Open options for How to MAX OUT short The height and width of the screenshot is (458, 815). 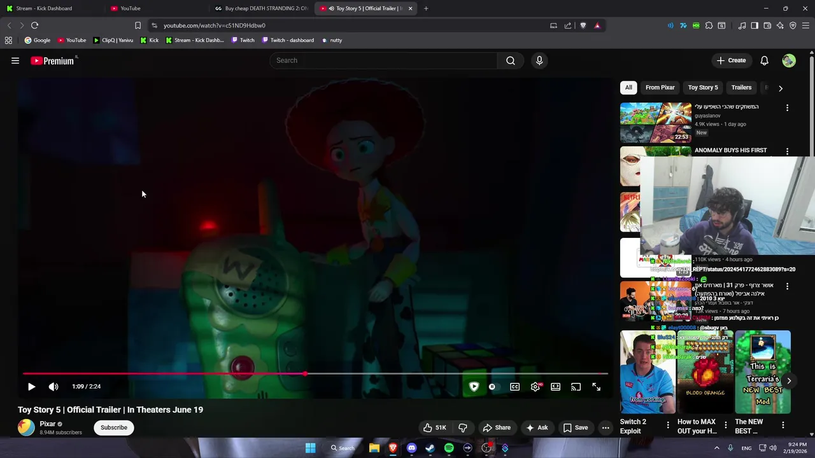click(725, 425)
